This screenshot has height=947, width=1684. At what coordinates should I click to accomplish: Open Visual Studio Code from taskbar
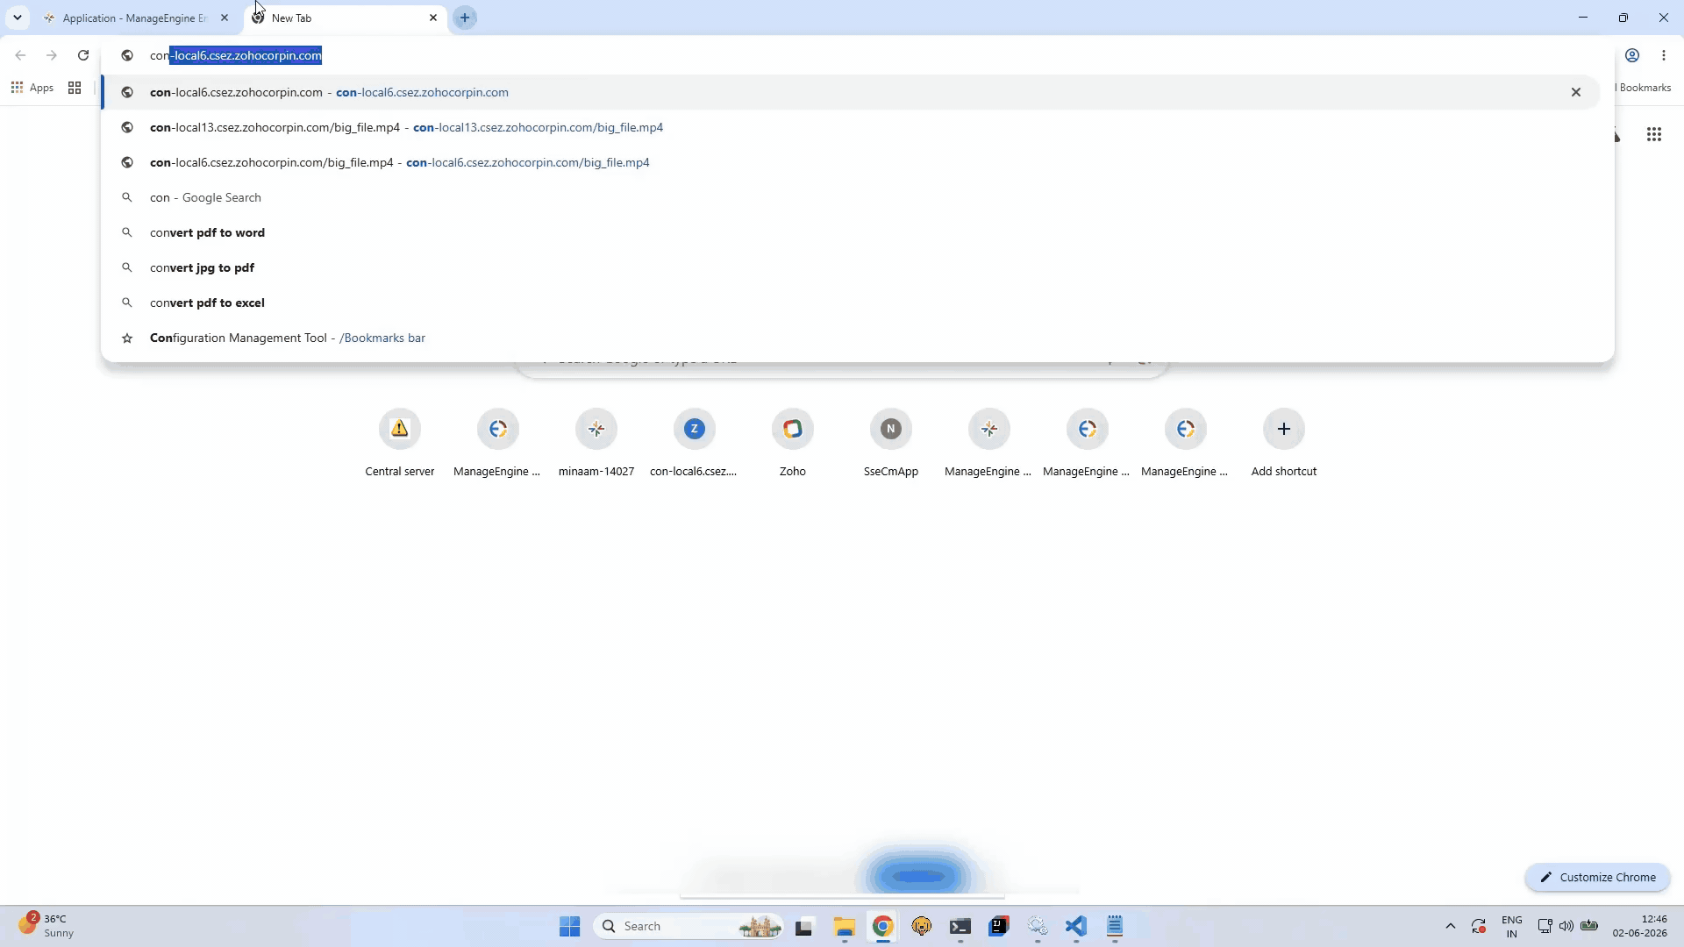click(1076, 926)
